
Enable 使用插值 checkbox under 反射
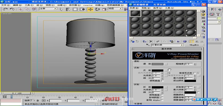(162, 81)
